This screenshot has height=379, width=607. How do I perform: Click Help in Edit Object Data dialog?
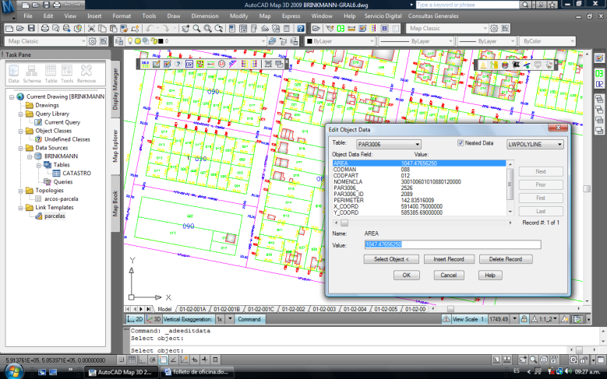489,275
